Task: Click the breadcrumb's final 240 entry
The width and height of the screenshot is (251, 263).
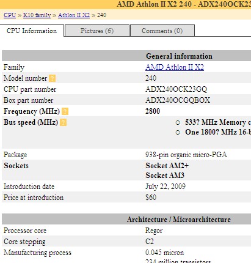Action: 101,15
